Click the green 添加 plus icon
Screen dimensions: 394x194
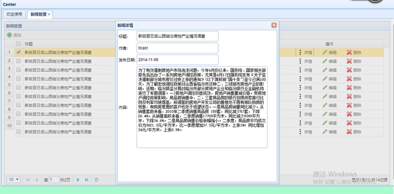point(9,35)
